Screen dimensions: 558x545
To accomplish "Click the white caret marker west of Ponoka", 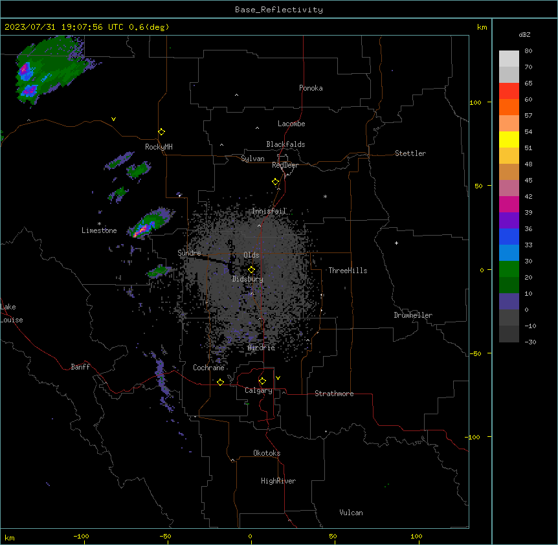I will point(237,95).
